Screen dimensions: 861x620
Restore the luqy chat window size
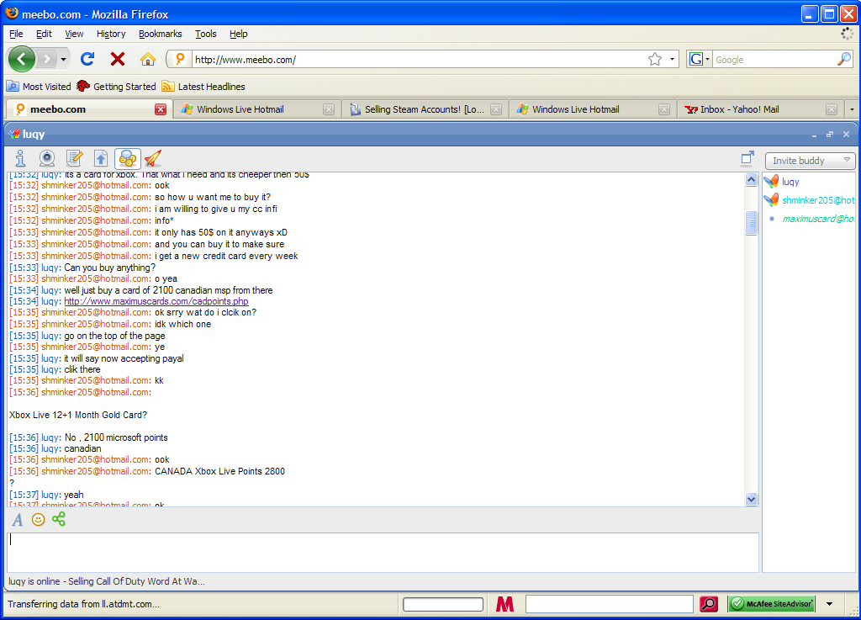click(830, 134)
